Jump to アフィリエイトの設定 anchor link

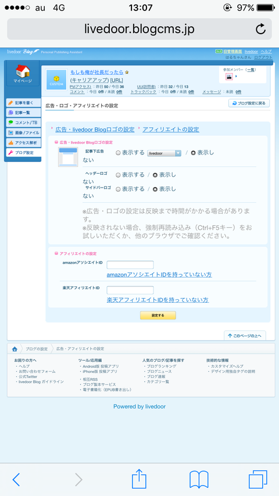point(171,130)
